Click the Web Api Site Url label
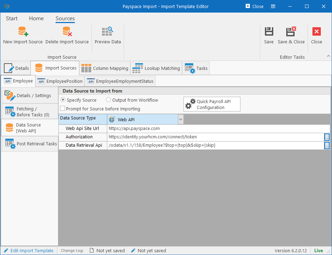332x255 pixels. [82, 129]
